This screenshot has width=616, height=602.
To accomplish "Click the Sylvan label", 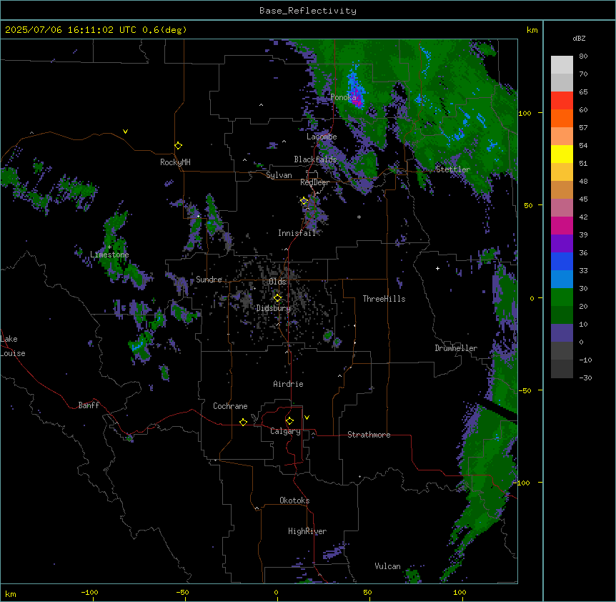I will (279, 175).
